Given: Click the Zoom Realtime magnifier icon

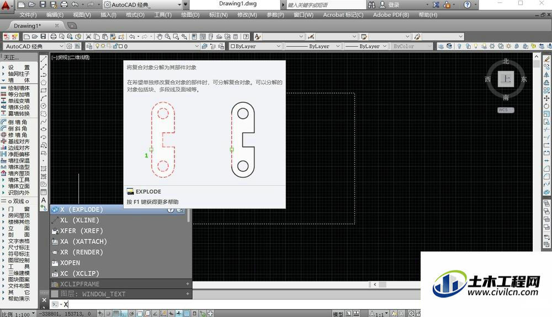Looking at the screenshot, I should click(168, 36).
